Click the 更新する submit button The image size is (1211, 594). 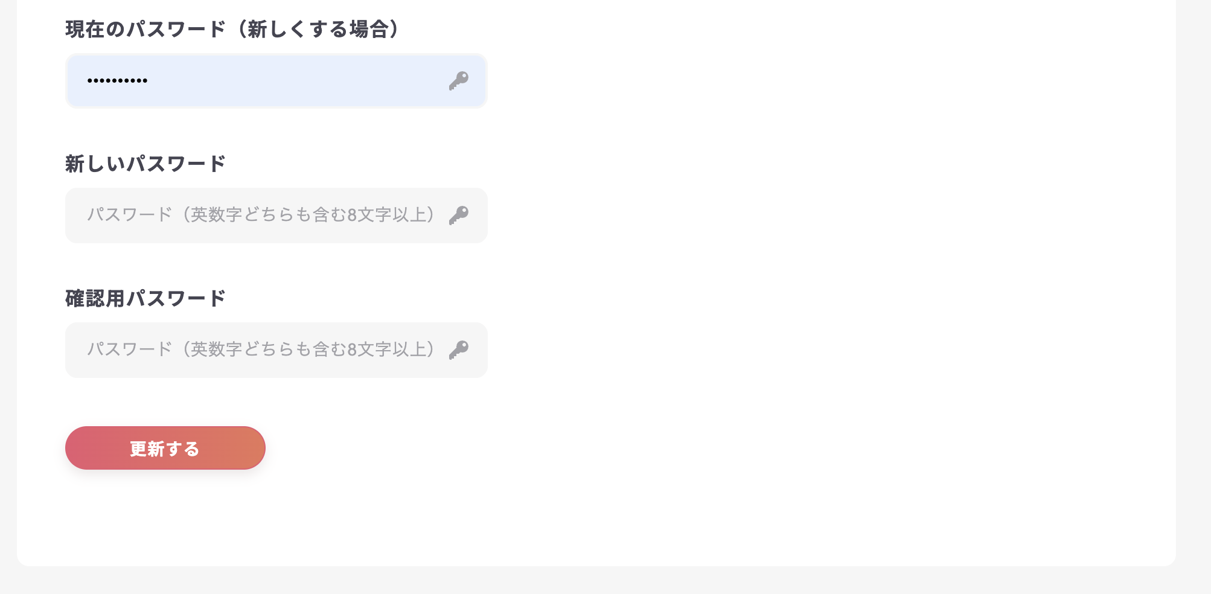pyautogui.click(x=165, y=448)
